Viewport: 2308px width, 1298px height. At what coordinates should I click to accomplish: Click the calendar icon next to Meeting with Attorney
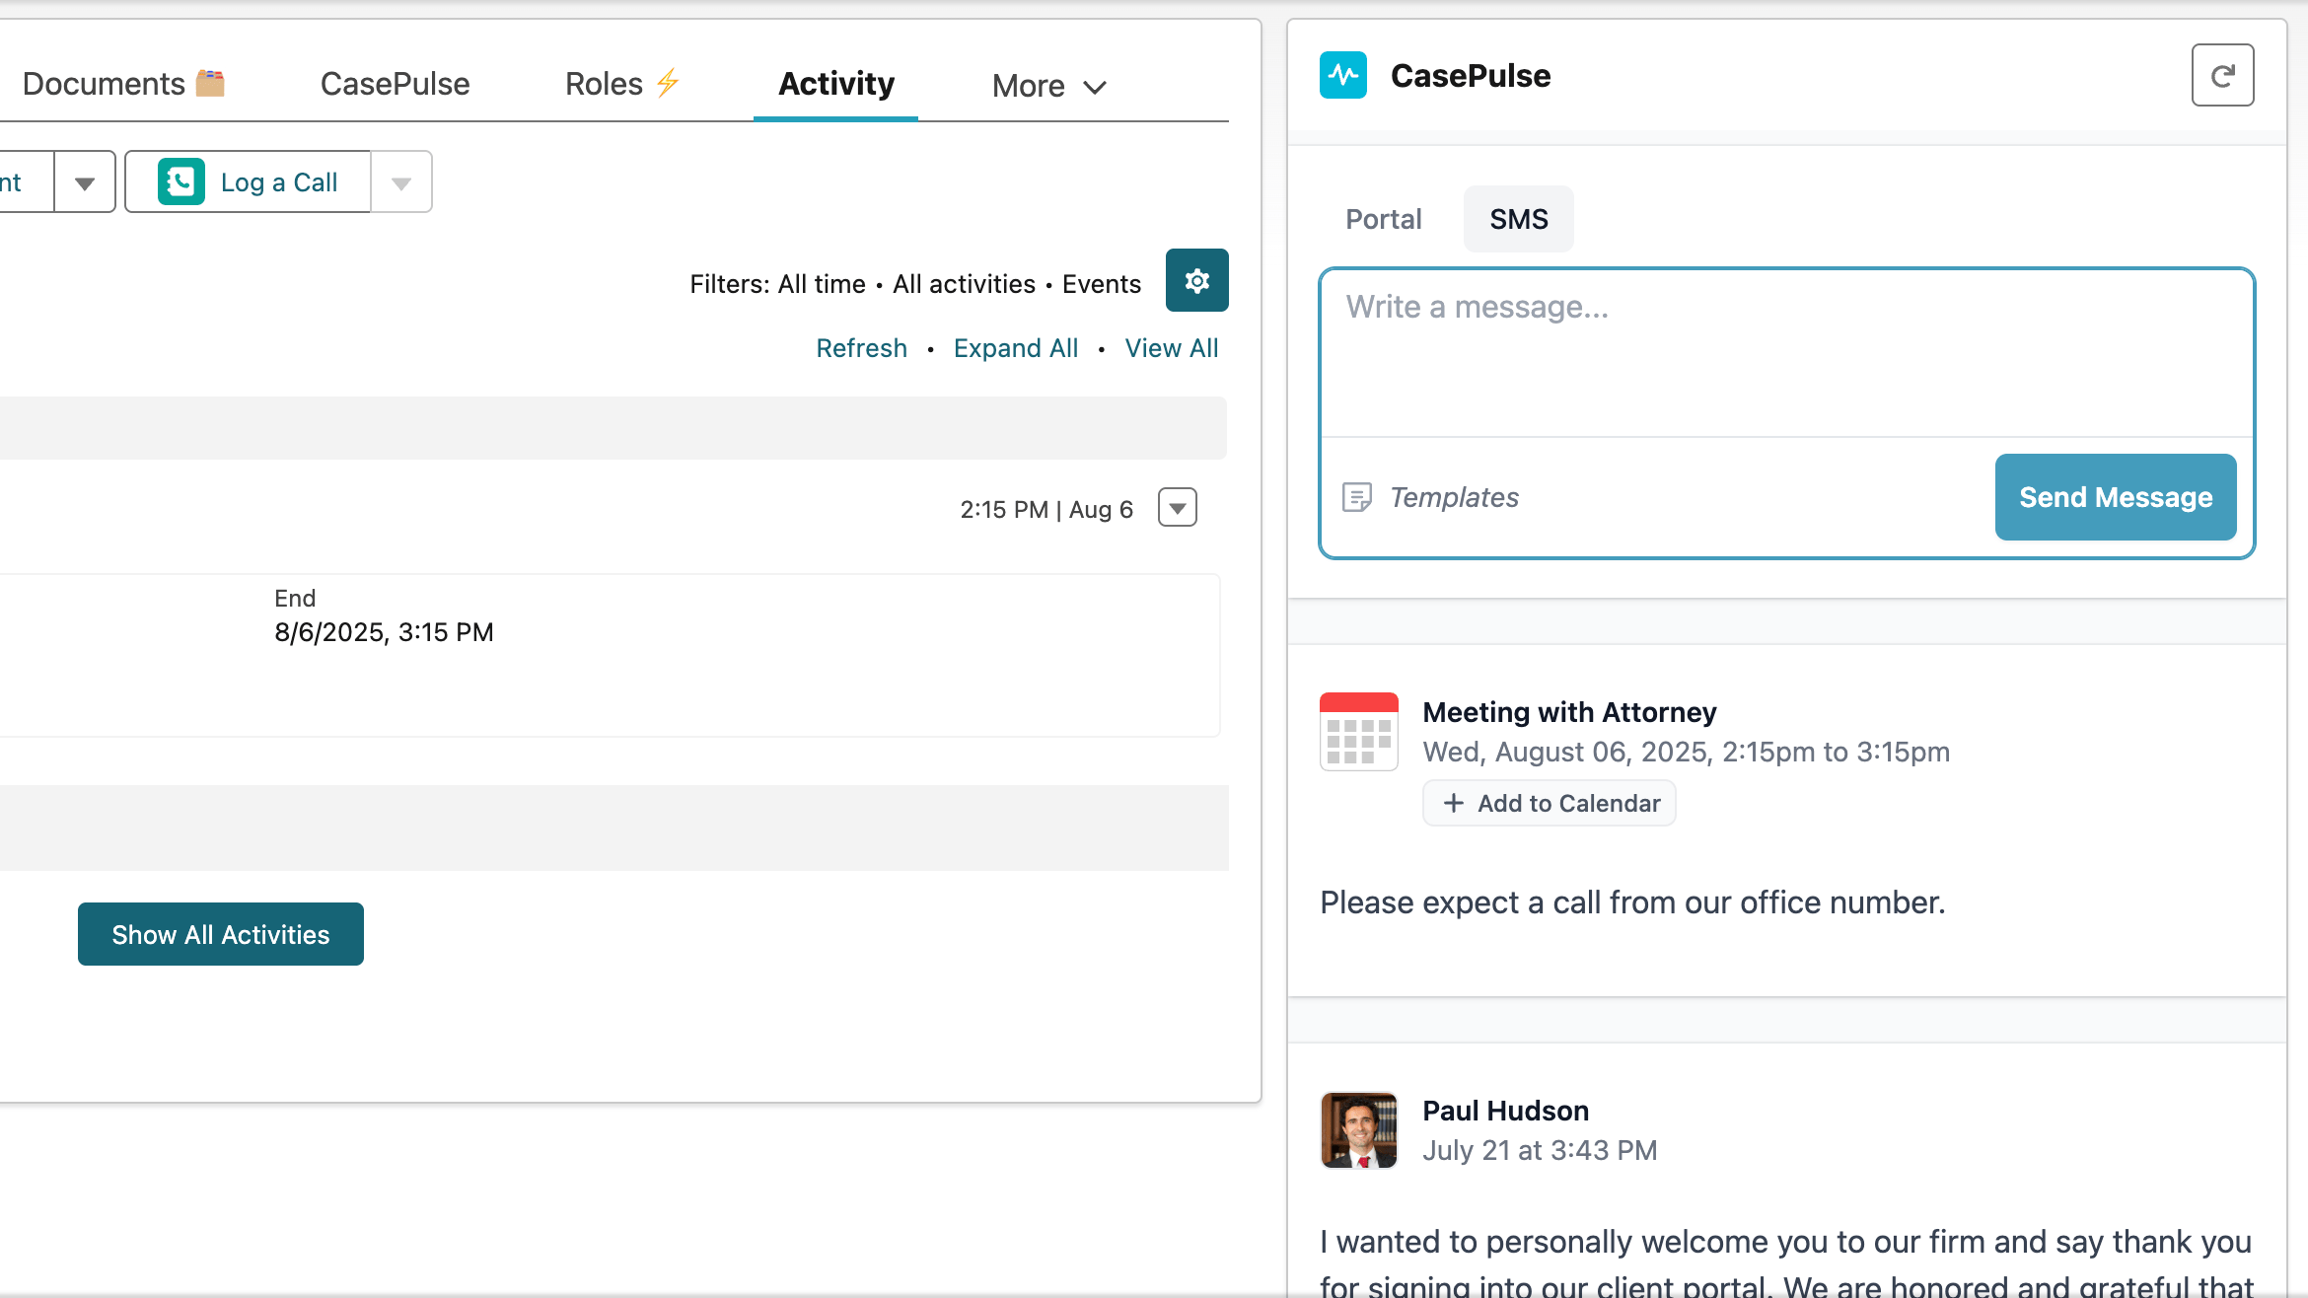click(1358, 731)
